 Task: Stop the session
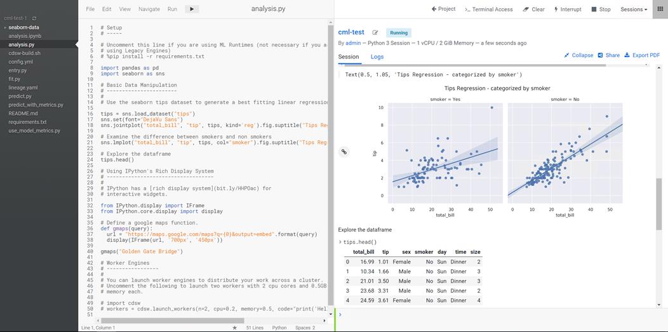click(601, 9)
